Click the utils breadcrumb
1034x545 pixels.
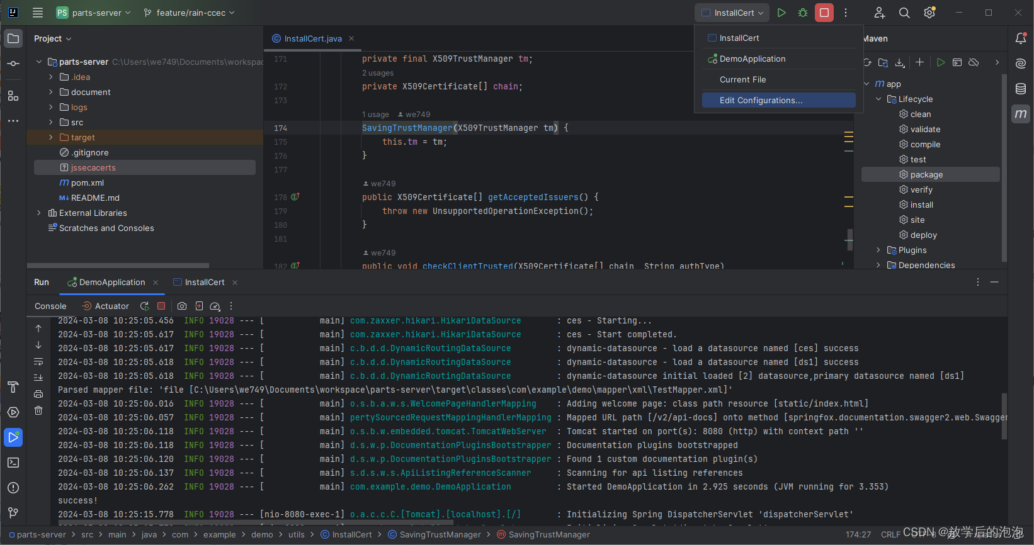click(296, 534)
